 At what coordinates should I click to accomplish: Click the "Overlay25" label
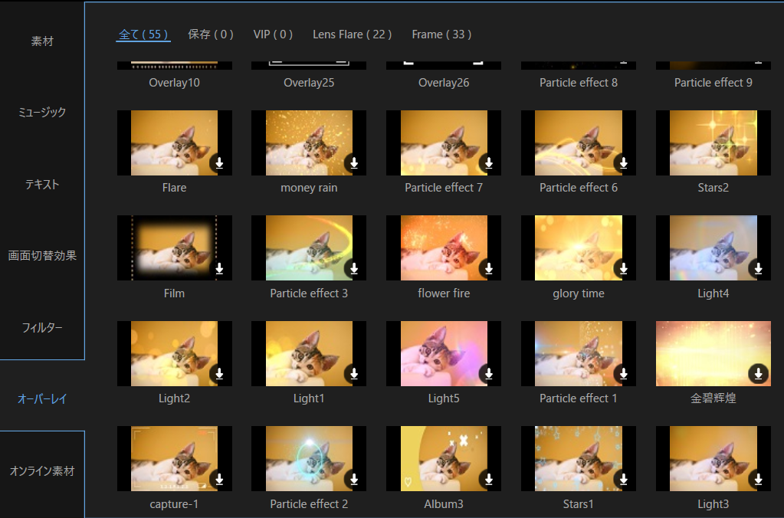pyautogui.click(x=309, y=83)
